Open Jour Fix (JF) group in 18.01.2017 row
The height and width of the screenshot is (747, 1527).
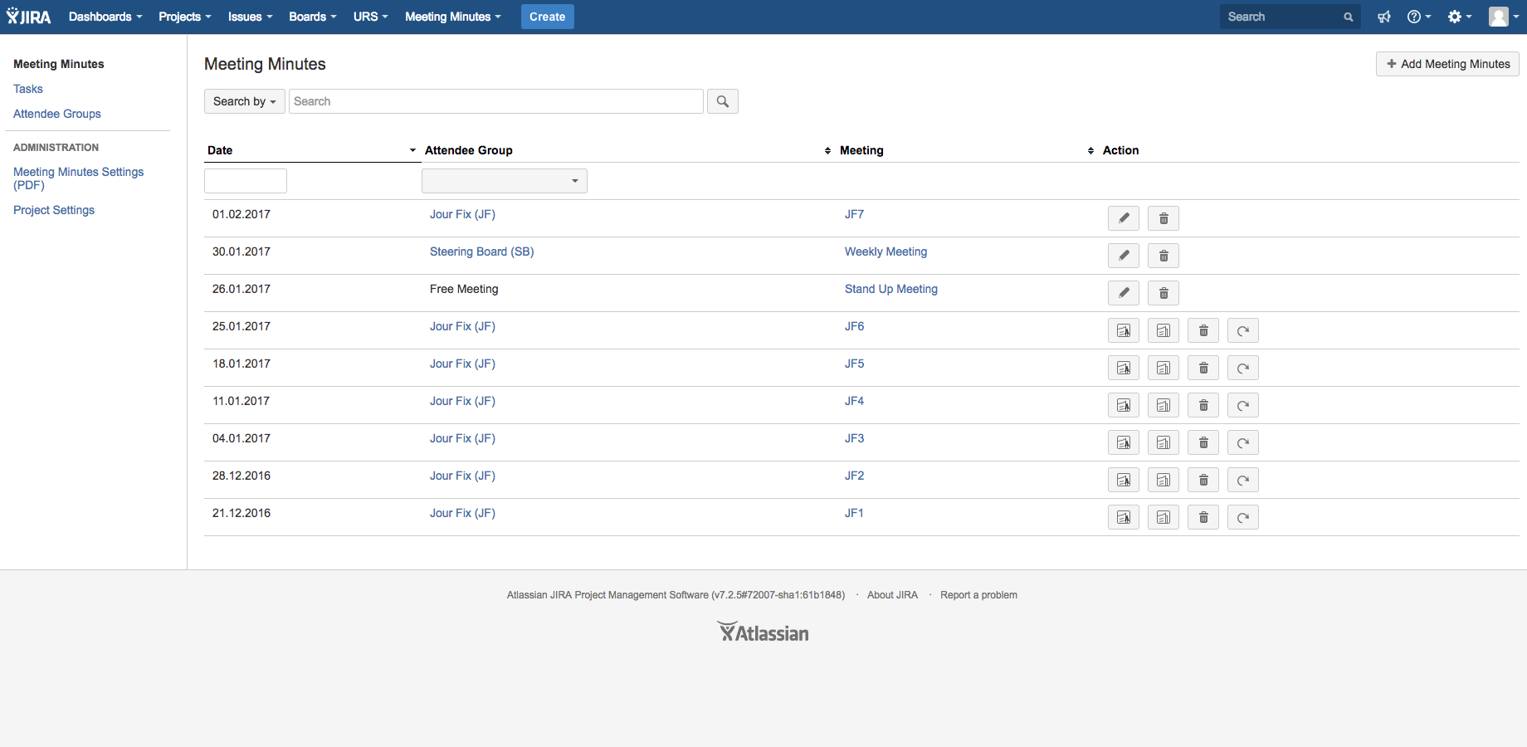463,364
